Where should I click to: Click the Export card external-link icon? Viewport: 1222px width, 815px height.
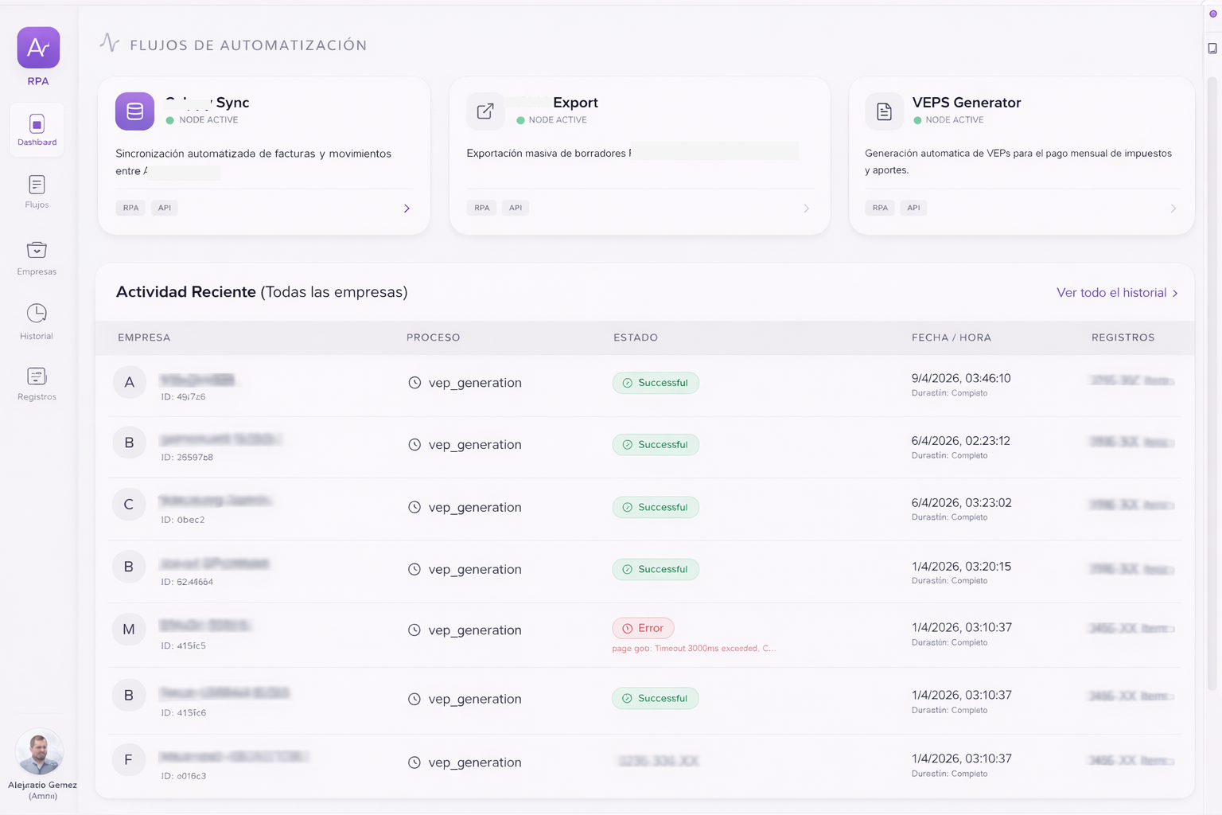tap(485, 111)
